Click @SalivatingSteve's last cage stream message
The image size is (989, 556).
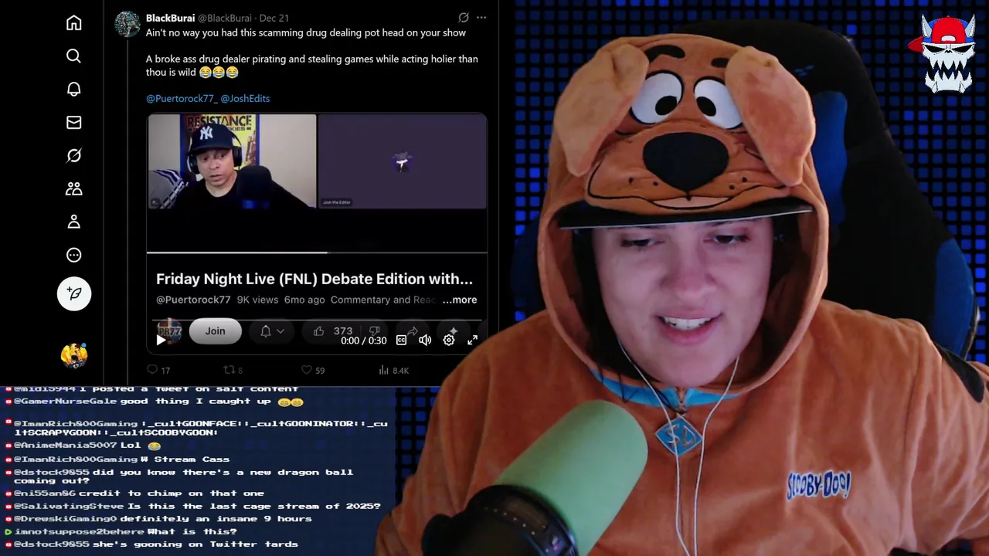192,507
